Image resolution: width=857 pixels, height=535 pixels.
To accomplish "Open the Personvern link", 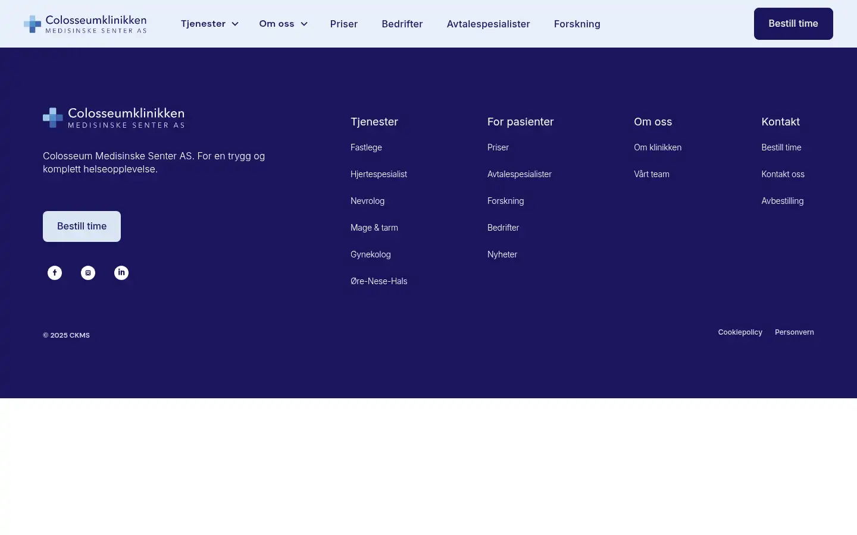I will [795, 332].
